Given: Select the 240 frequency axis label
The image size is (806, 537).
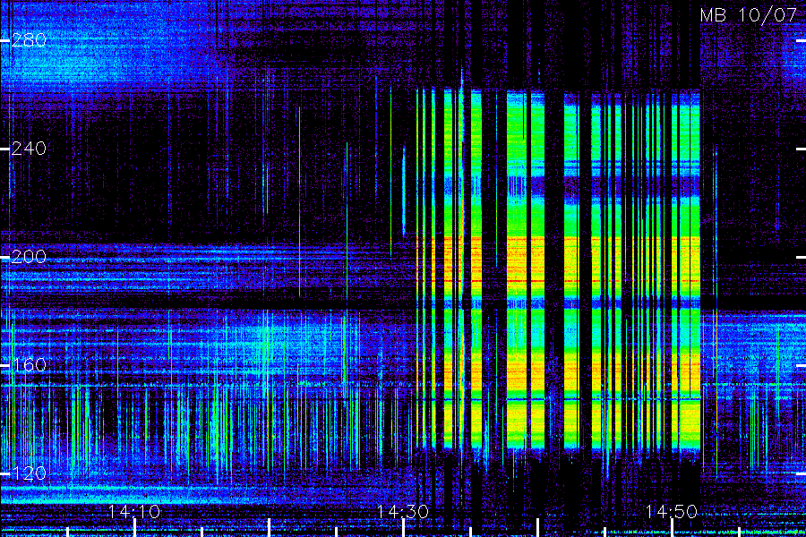Looking at the screenshot, I should pyautogui.click(x=29, y=149).
